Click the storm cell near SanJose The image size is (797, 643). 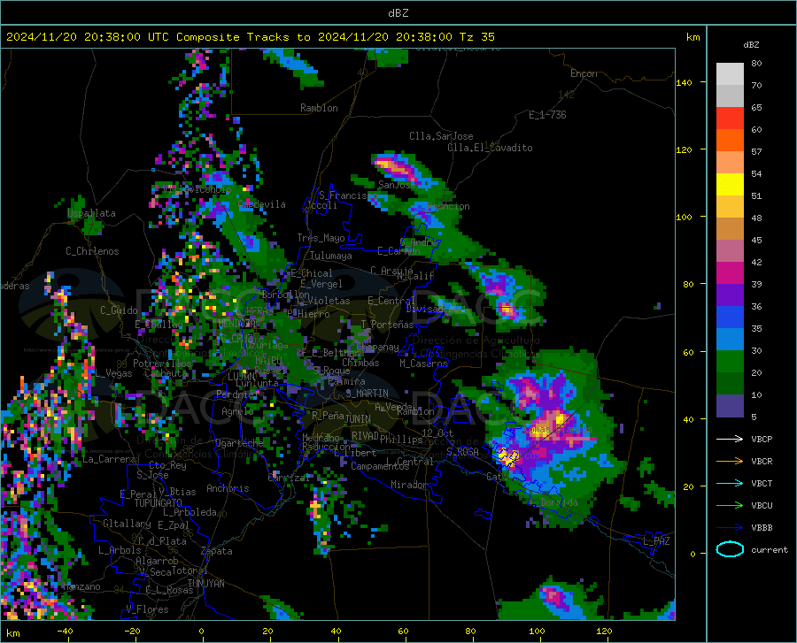(399, 169)
